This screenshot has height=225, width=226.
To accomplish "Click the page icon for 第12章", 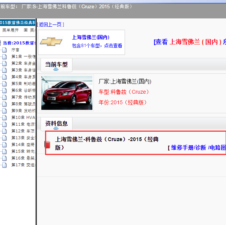I will pos(5,131).
